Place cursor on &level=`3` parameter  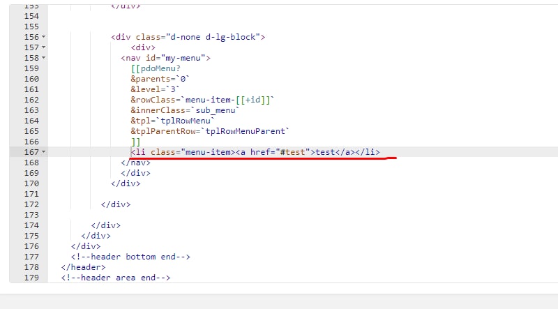click(x=155, y=89)
